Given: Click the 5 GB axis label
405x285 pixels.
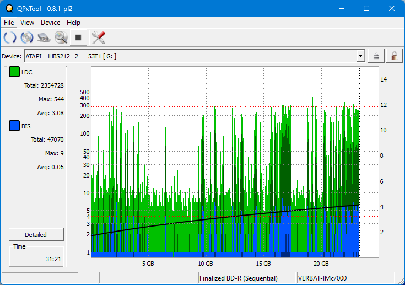Looking at the screenshot, I should [x=148, y=264].
